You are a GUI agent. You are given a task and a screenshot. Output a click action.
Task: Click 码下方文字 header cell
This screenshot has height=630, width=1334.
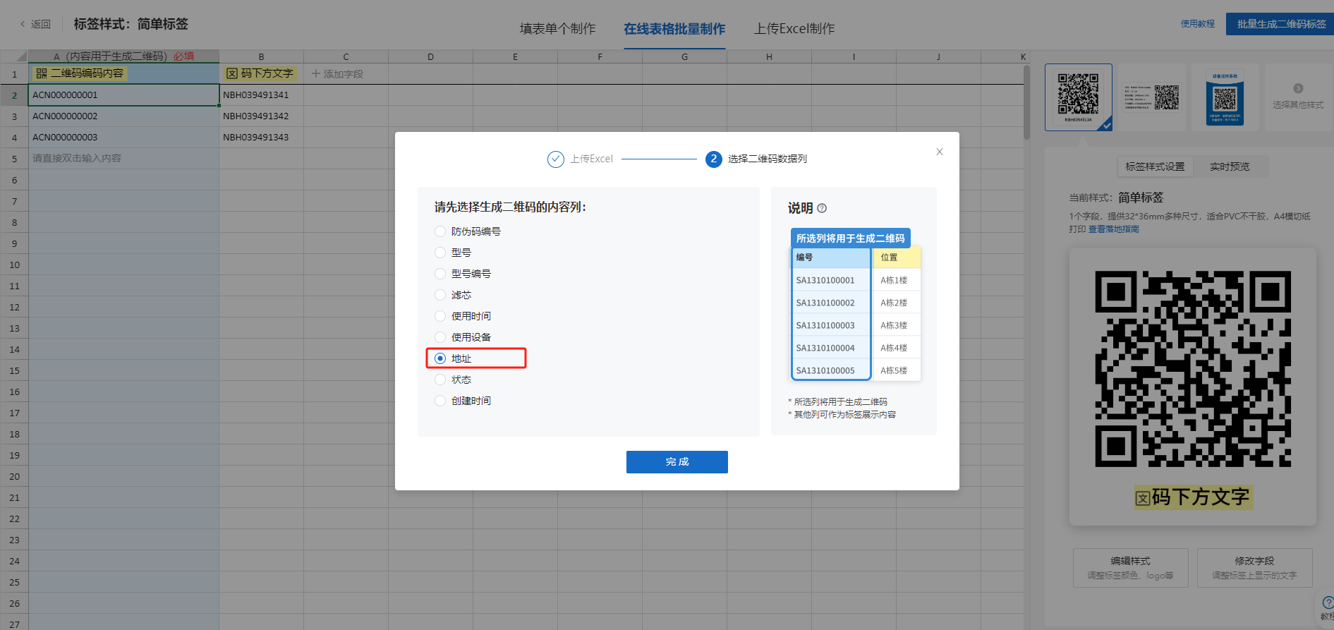point(261,73)
